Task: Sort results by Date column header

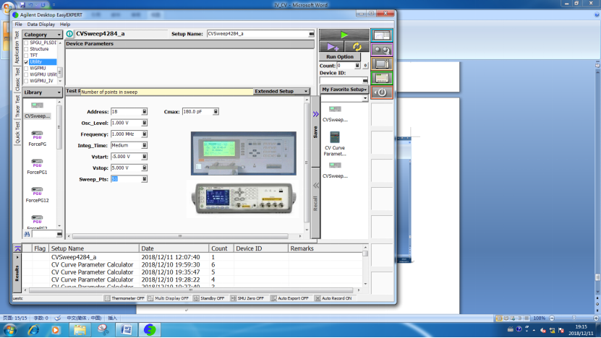Action: [x=174, y=248]
